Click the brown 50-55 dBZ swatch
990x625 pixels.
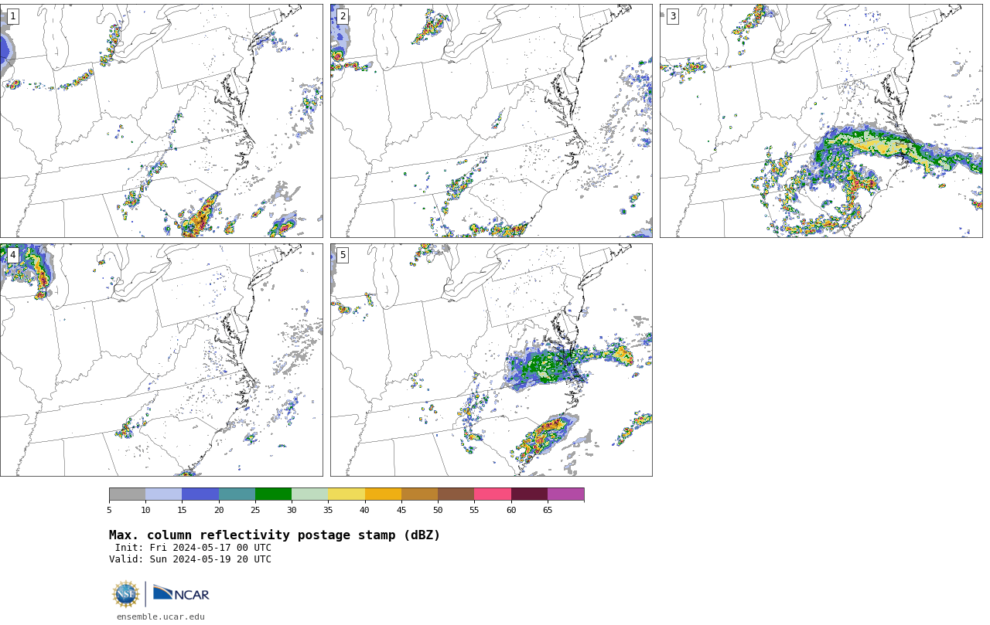[x=456, y=494]
